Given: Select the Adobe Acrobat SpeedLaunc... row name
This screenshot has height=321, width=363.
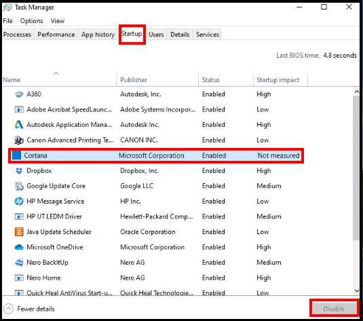Looking at the screenshot, I should pos(69,109).
